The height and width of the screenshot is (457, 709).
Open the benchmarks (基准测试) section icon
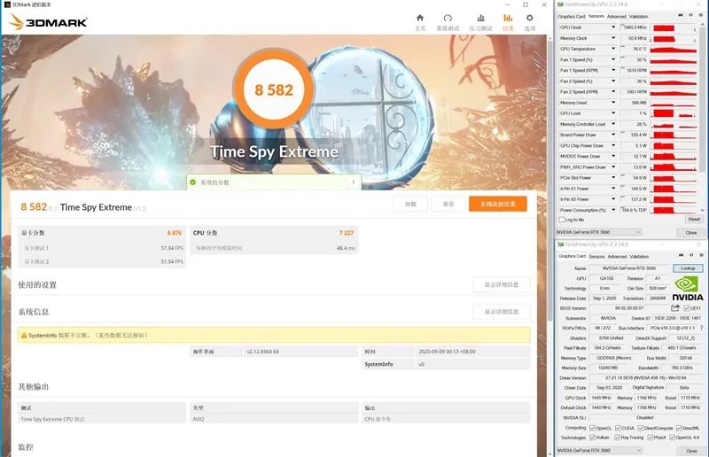pos(448,18)
